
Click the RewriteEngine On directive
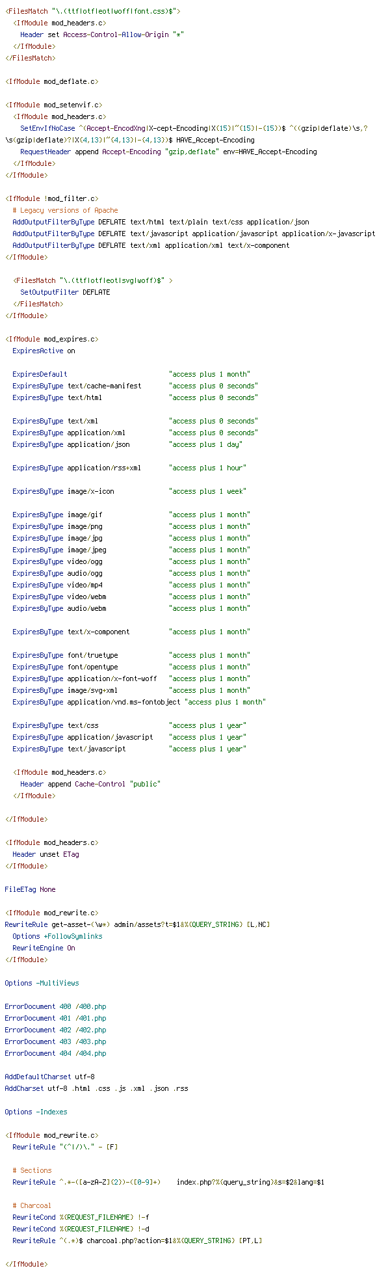point(44,948)
